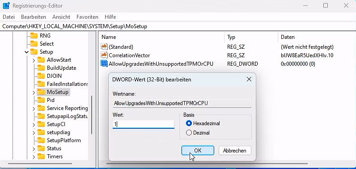Close the DWORD edit dialog
Image resolution: width=356 pixels, height=169 pixels.
click(249, 80)
